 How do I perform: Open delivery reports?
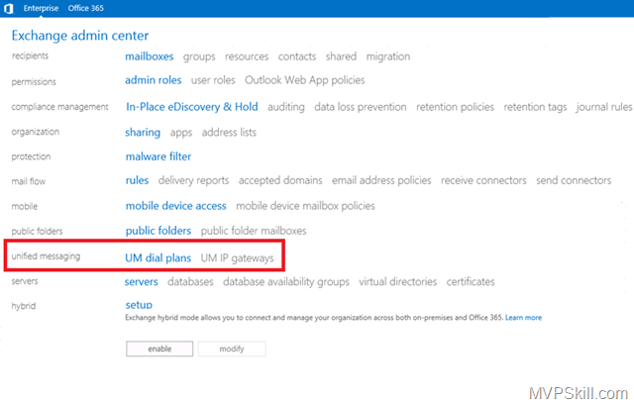[194, 180]
